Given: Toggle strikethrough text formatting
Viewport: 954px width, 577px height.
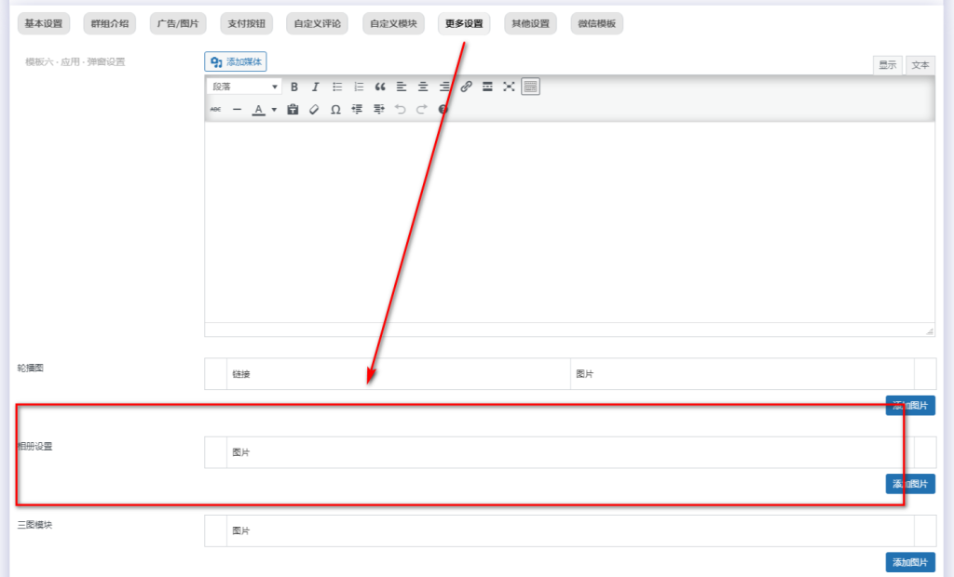Looking at the screenshot, I should pos(215,110).
